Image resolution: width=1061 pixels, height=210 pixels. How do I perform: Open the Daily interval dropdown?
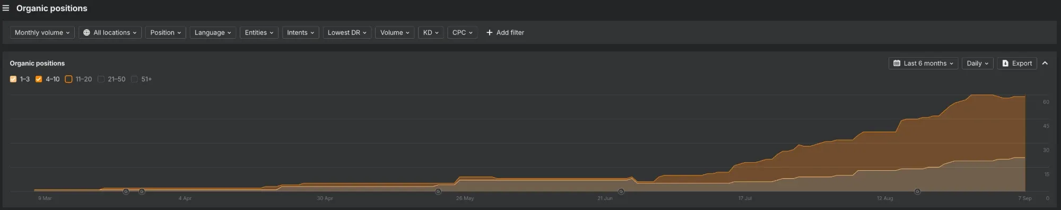click(x=977, y=63)
